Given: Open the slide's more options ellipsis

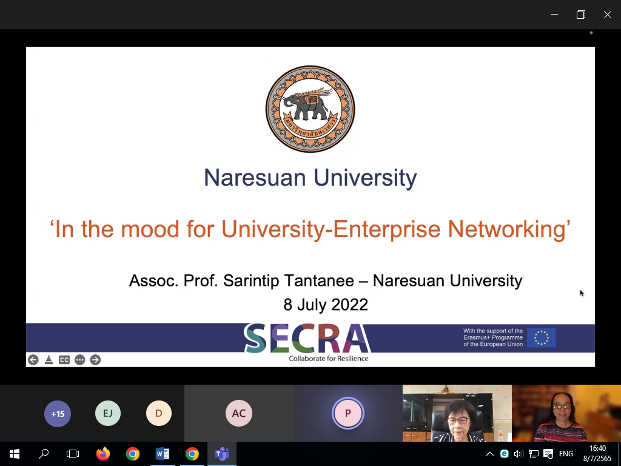Looking at the screenshot, I should (80, 360).
